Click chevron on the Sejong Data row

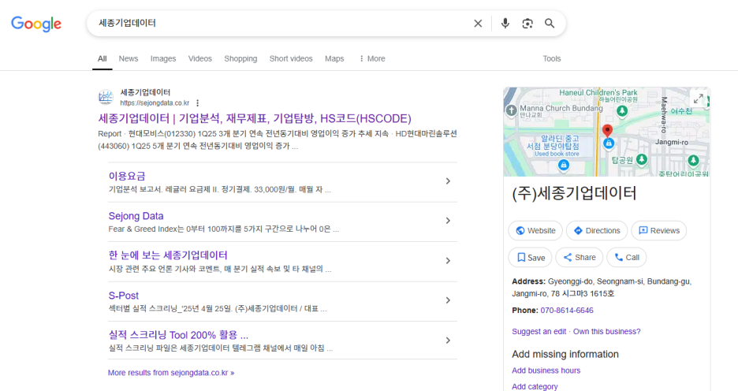(x=448, y=221)
